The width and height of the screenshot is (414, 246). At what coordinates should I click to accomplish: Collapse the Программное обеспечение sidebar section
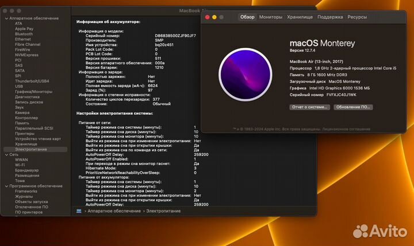click(6, 186)
